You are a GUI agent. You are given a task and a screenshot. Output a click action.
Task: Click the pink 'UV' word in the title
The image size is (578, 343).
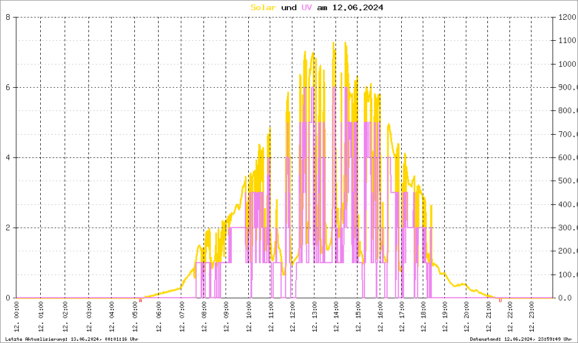pyautogui.click(x=307, y=7)
